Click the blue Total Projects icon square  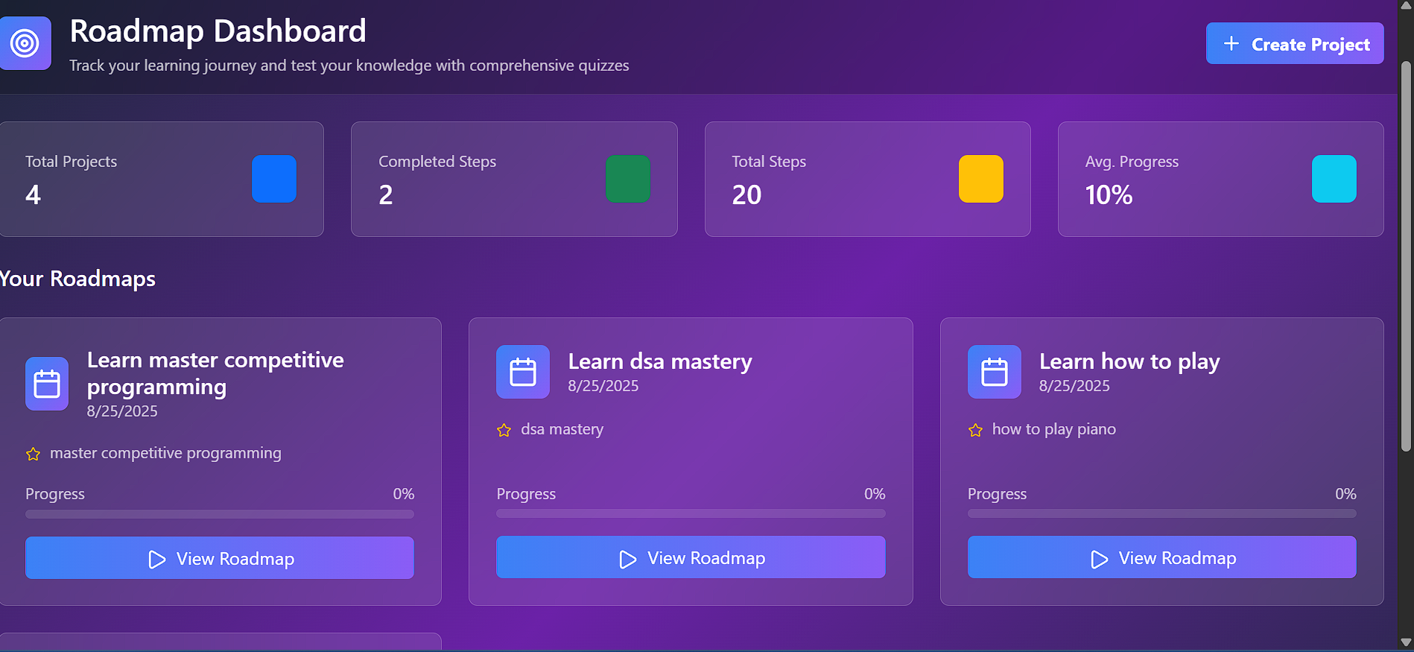[274, 179]
